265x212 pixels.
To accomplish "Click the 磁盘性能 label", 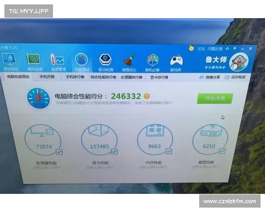I will 206,162.
